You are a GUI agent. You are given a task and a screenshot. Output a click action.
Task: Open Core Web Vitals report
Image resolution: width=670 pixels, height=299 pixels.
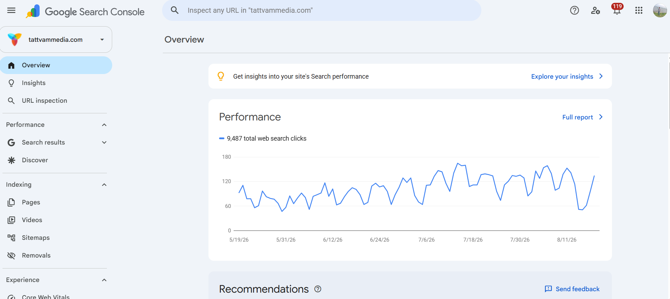click(56, 295)
